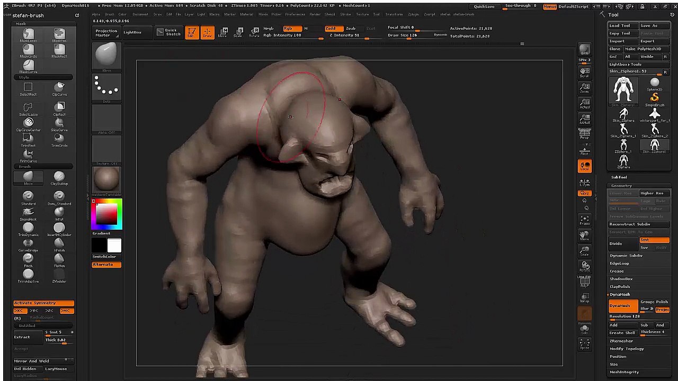This screenshot has height=381, width=678.
Task: Select the TrimCircle brush
Action: tap(59, 140)
